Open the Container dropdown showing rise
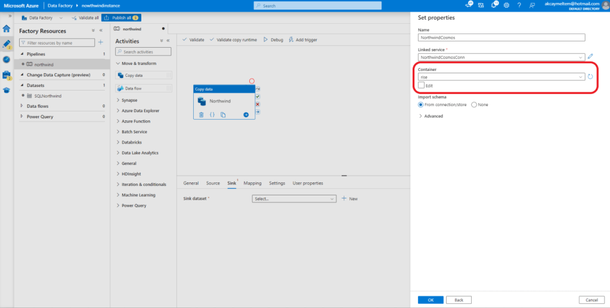The image size is (610, 308). point(501,77)
